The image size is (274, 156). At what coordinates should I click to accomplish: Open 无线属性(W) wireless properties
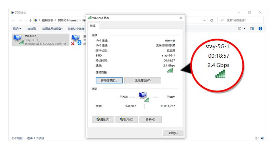click(x=142, y=80)
